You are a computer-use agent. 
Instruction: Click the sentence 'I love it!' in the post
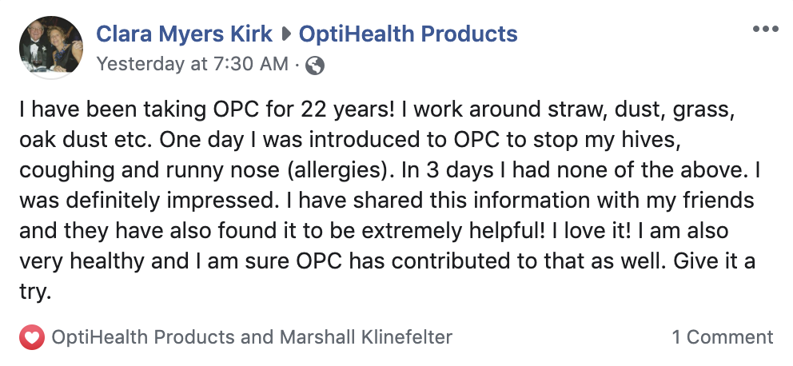[x=592, y=231]
